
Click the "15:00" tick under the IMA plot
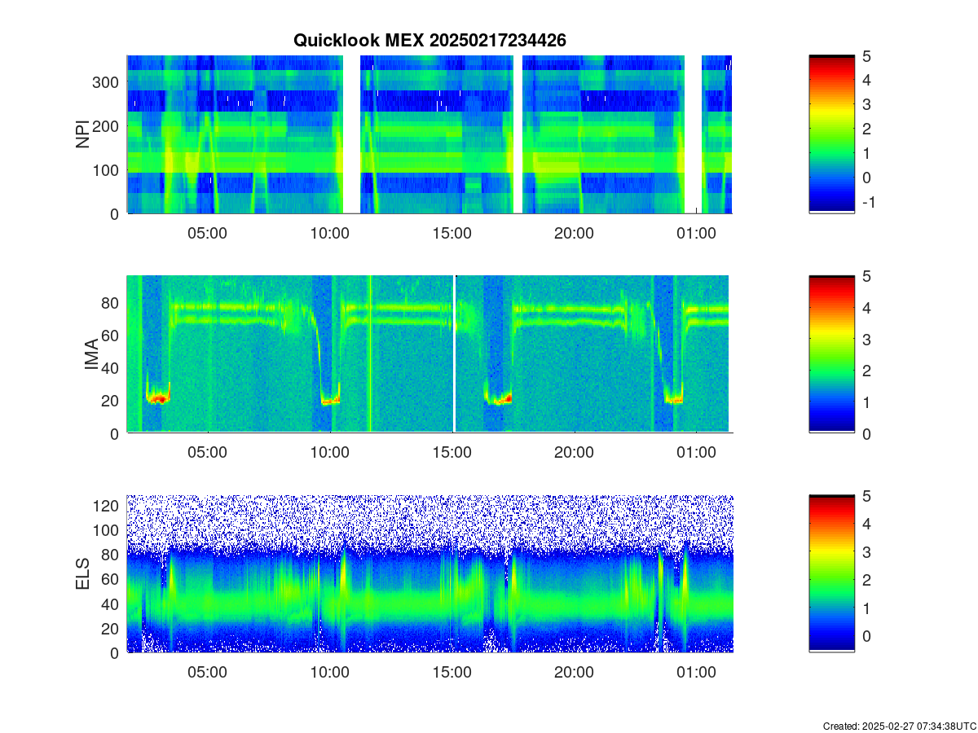coord(452,453)
